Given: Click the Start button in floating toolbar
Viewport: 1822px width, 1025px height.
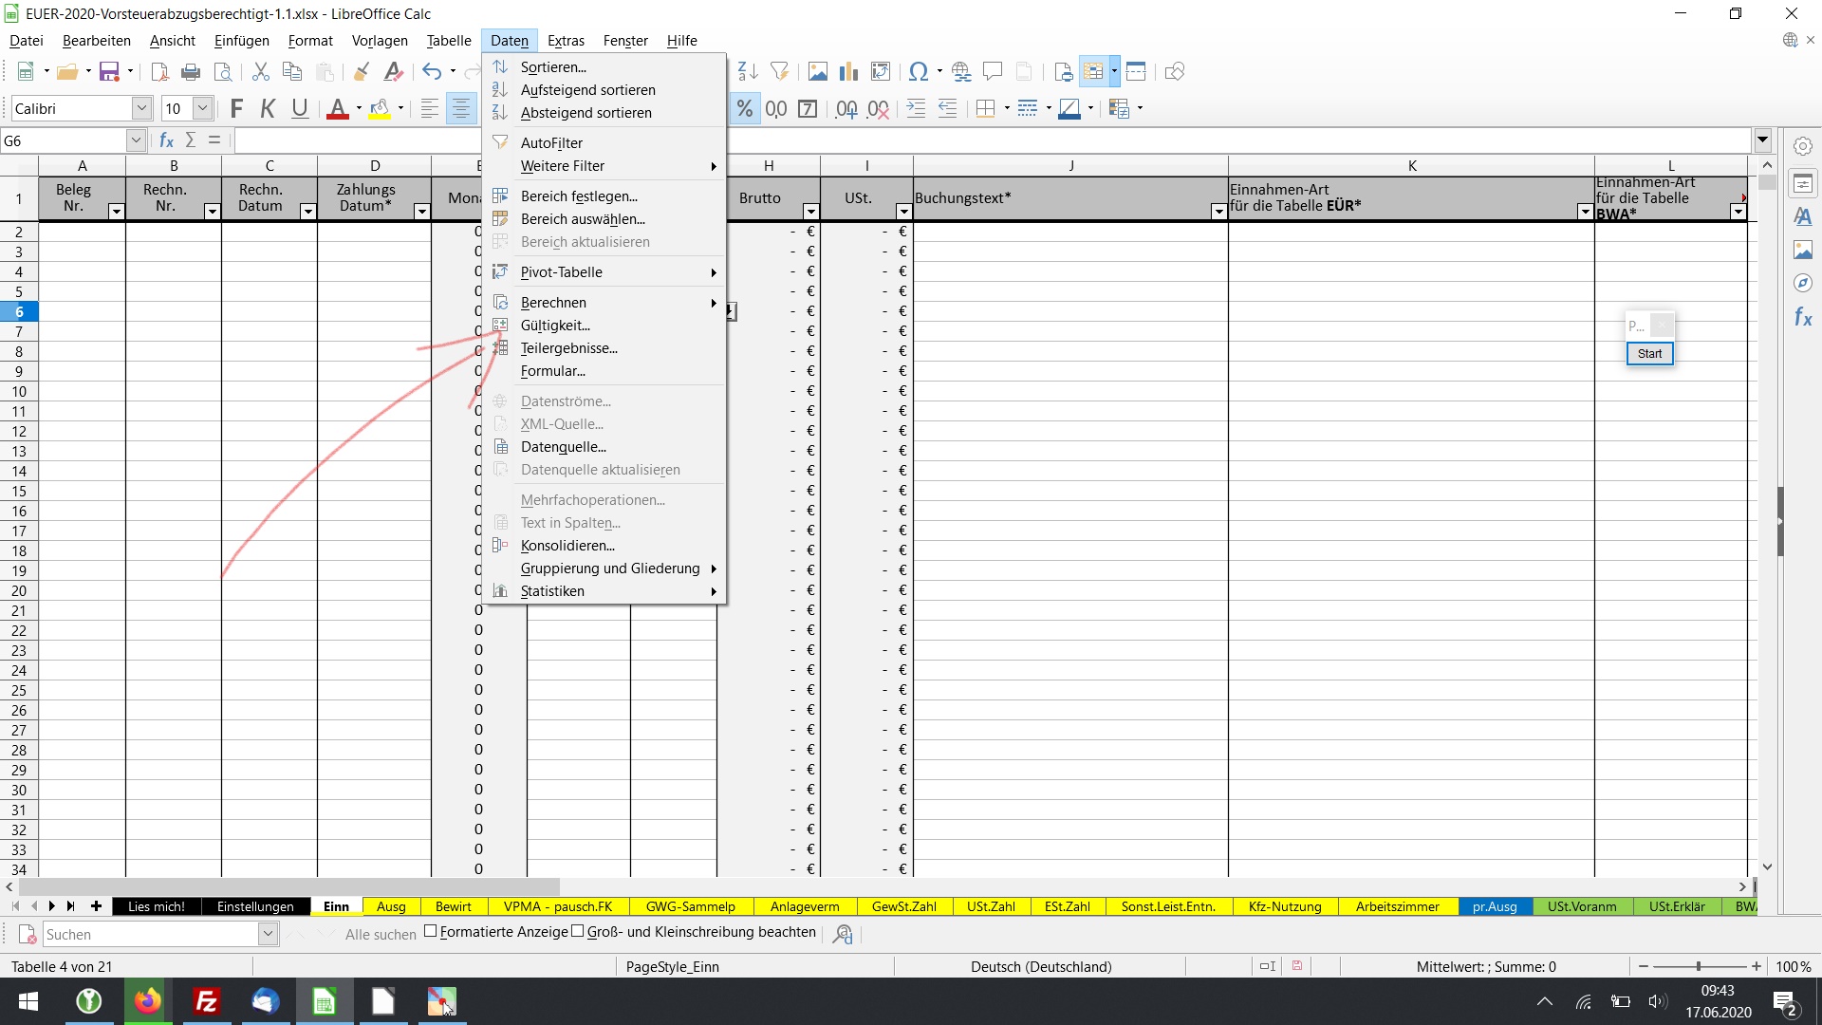Looking at the screenshot, I should coord(1649,354).
